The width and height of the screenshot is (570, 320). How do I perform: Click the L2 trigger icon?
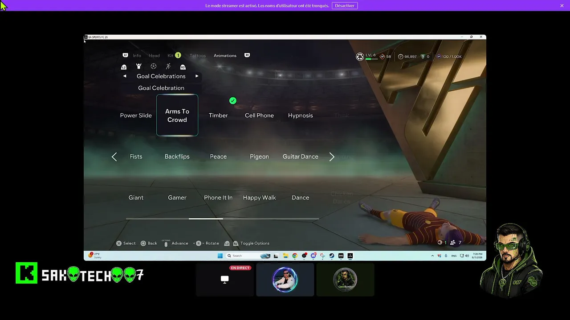124,67
